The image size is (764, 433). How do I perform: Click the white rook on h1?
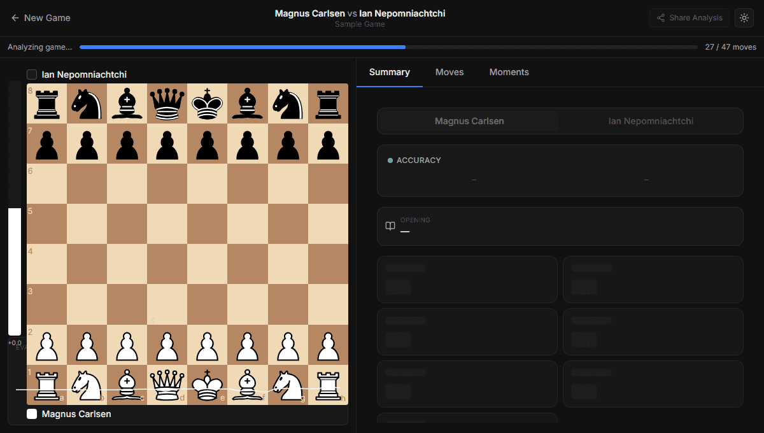[328, 385]
